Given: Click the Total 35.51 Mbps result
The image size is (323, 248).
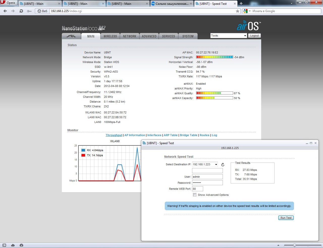Looking at the screenshot, I should point(246,179).
